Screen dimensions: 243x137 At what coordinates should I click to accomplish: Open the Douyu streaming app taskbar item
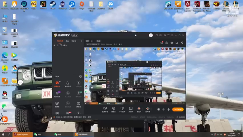84,134
